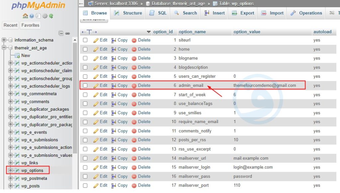Expand the wp_postmeta table node
This screenshot has width=340, height=193.
tap(10, 178)
